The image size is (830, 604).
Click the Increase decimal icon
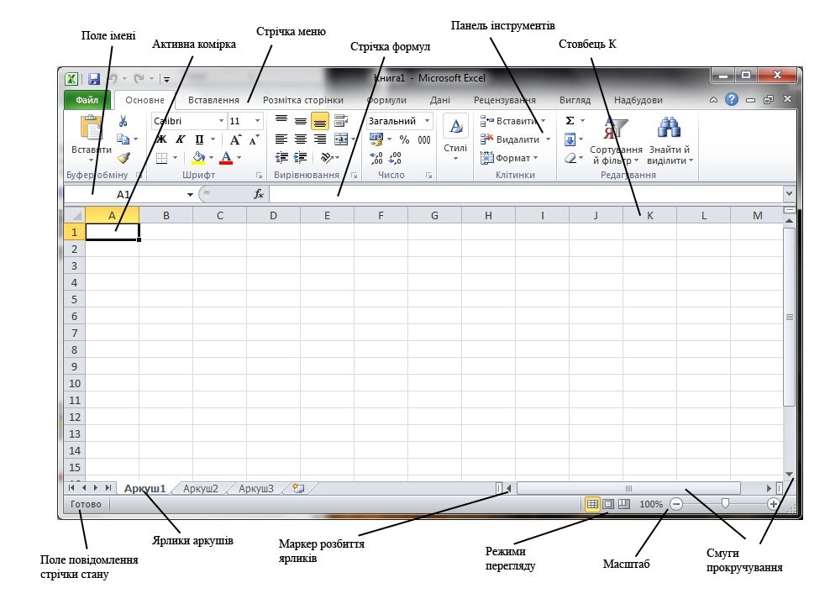pos(376,158)
